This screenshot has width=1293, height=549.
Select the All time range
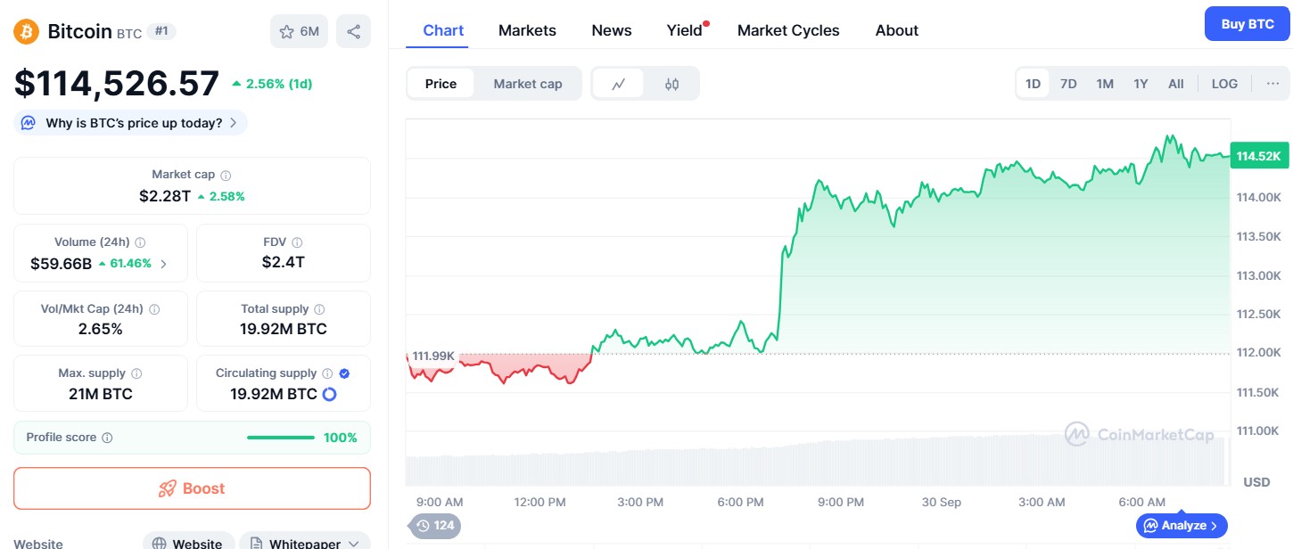pos(1176,84)
